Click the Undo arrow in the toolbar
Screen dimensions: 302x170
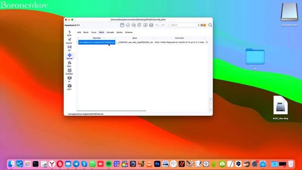click(x=157, y=25)
